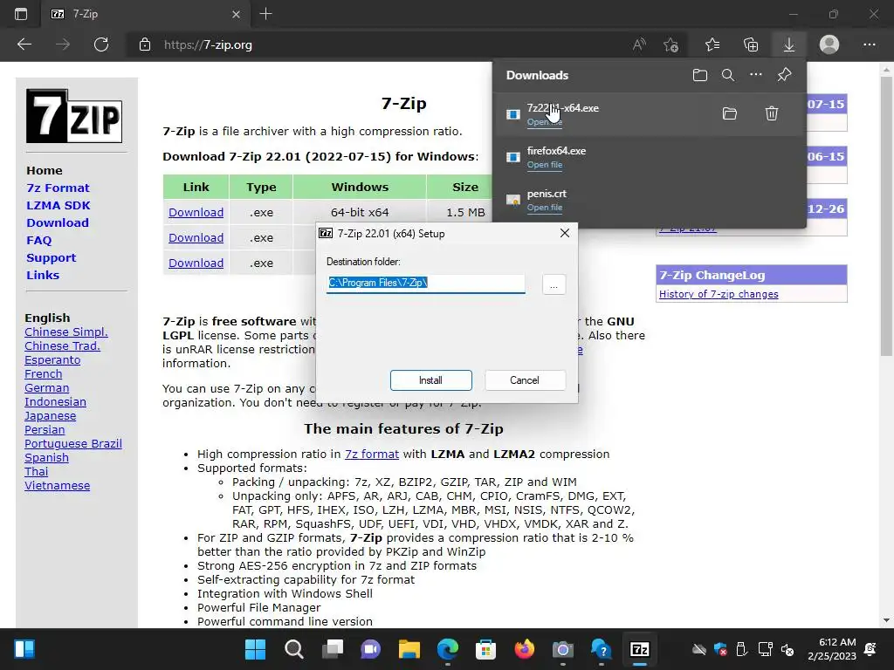The width and height of the screenshot is (894, 670).
Task: Reload the 7-zip.org page
Action: (101, 44)
